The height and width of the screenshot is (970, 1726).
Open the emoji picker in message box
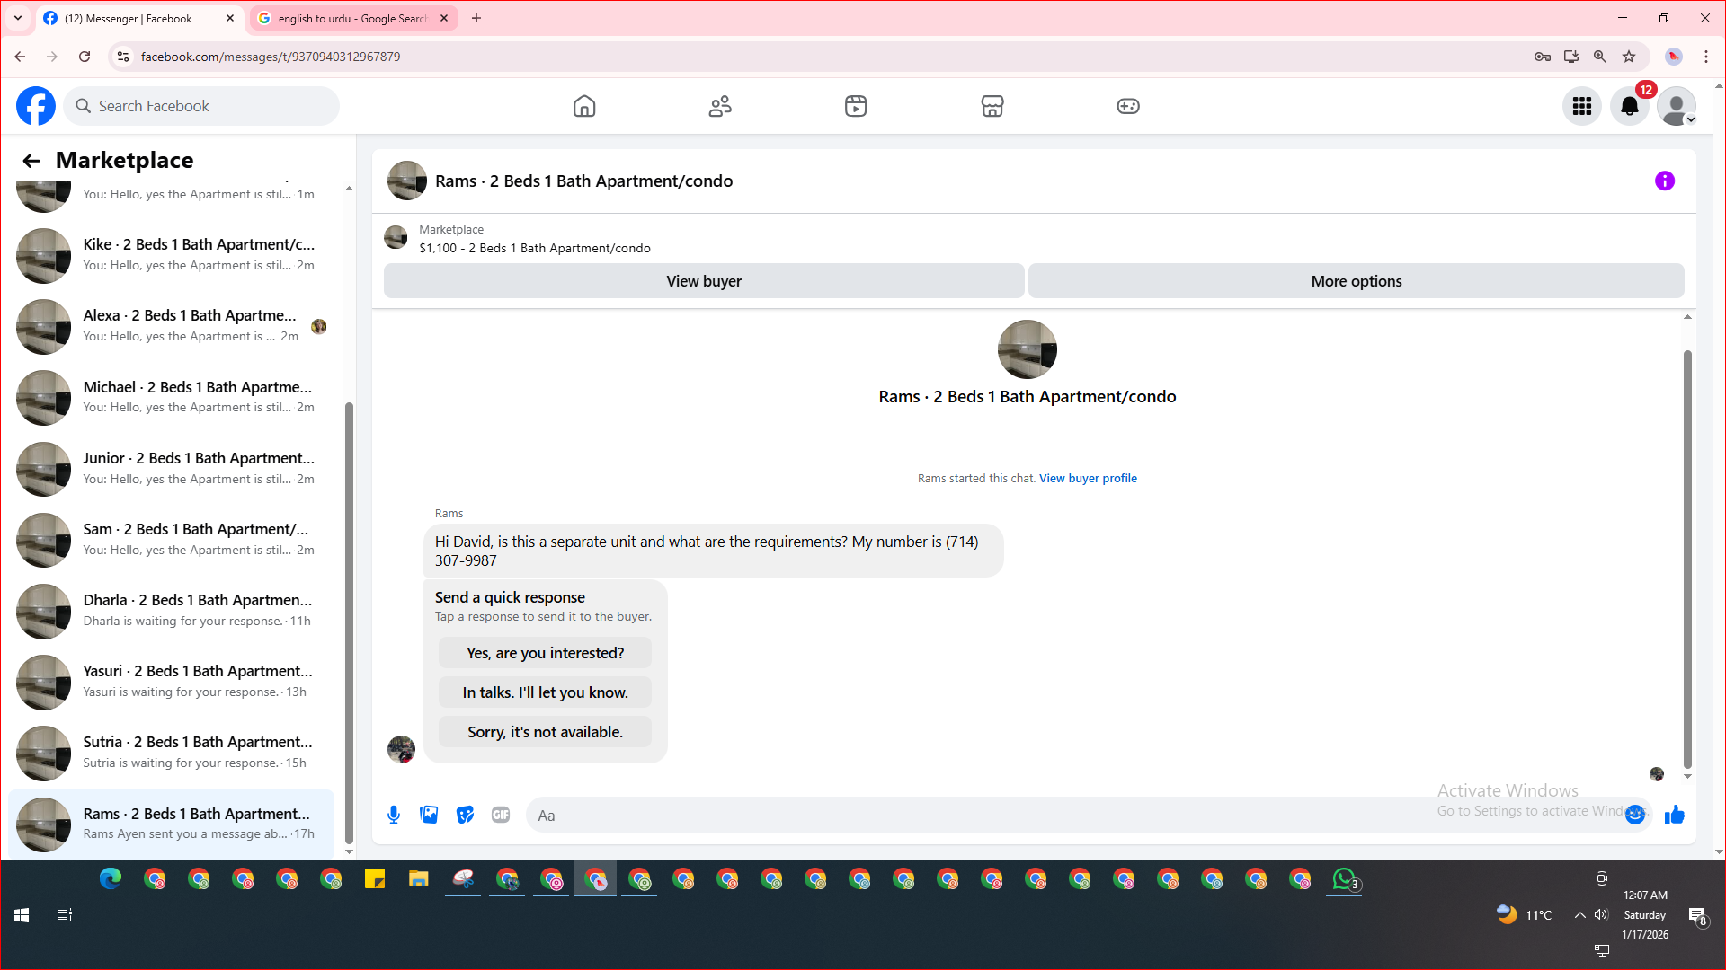click(x=1634, y=815)
